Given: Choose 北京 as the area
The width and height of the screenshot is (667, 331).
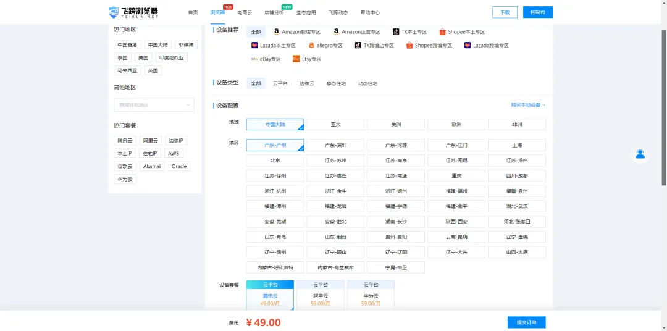Looking at the screenshot, I should [x=275, y=161].
